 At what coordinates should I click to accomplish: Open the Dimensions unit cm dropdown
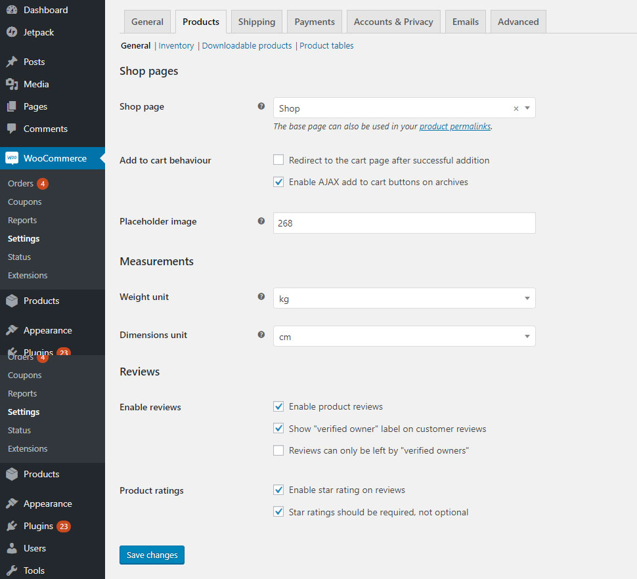point(405,336)
